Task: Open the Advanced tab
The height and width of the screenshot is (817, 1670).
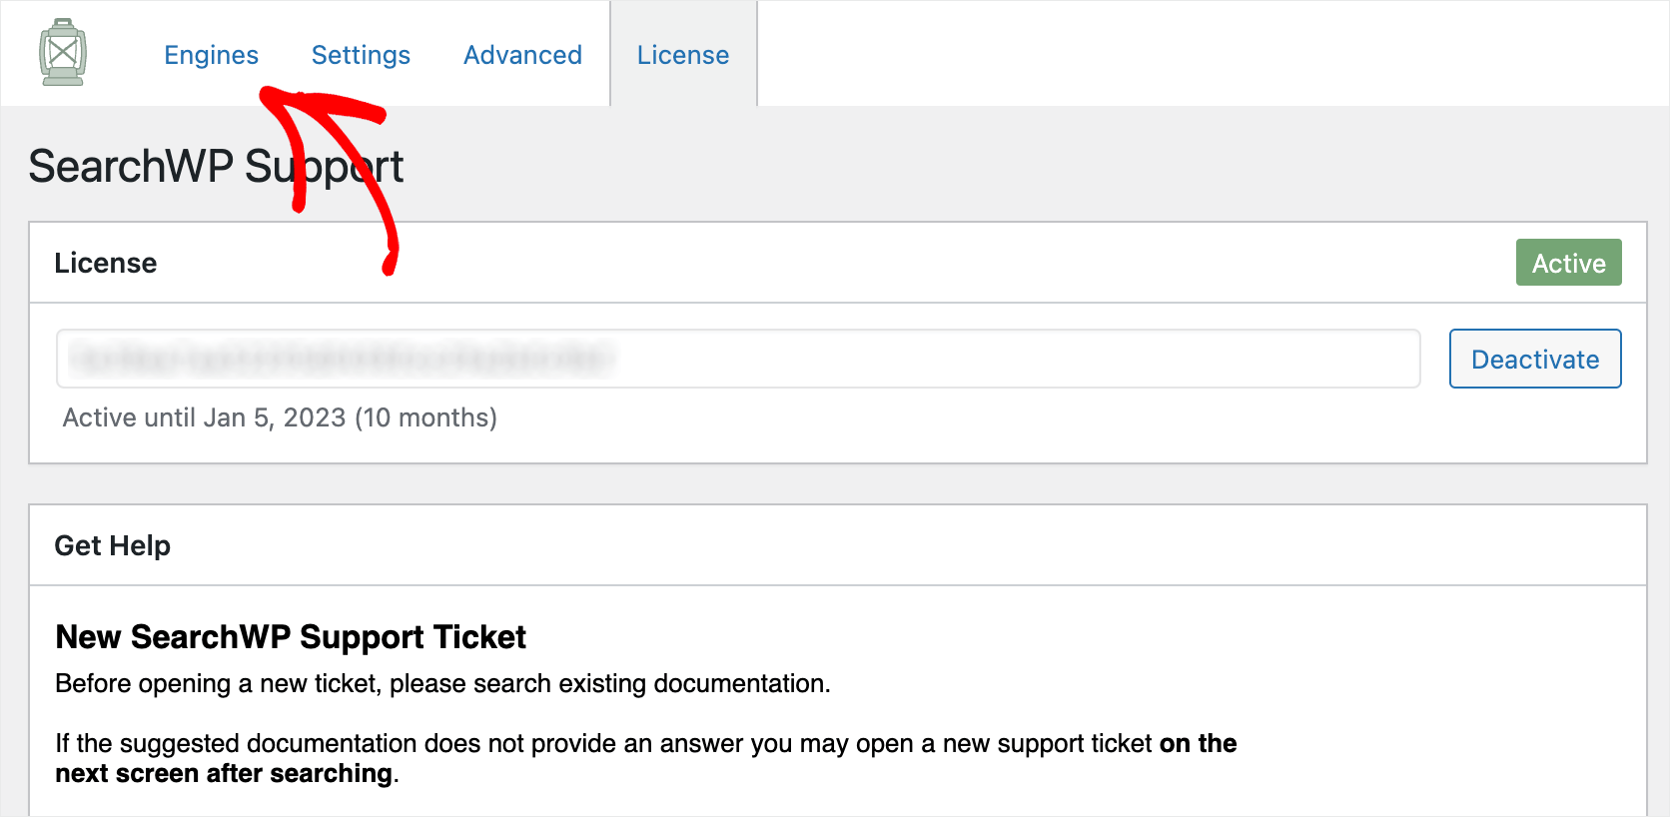Action: click(522, 55)
